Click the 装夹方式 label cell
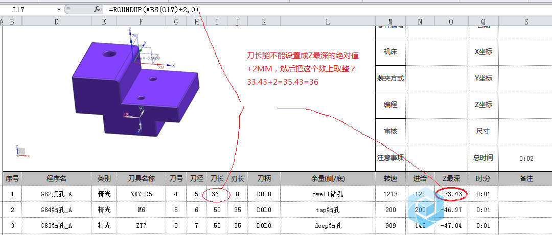The image size is (552, 235). coord(390,79)
